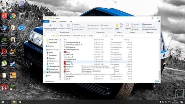Open Google Chrome from the taskbar
The width and height of the screenshot is (185, 104).
pyautogui.click(x=20, y=102)
